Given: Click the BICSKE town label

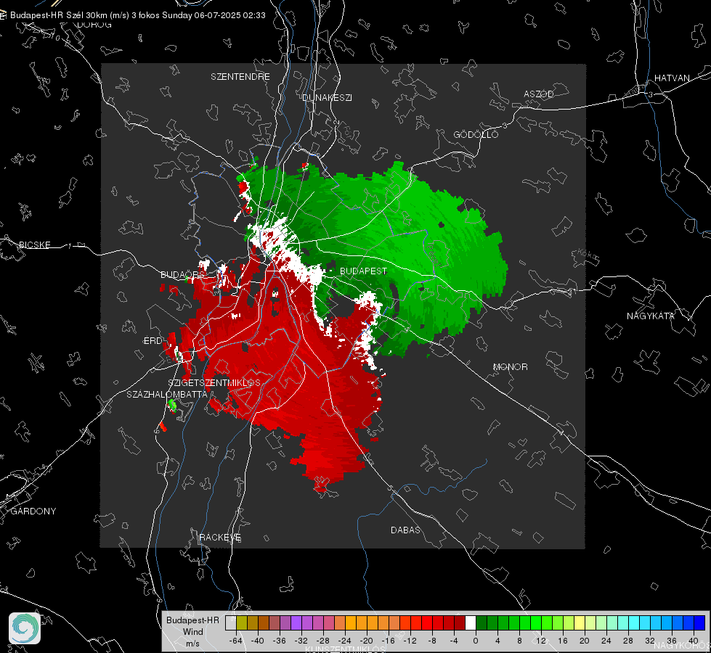Looking at the screenshot, I should click(x=34, y=245).
